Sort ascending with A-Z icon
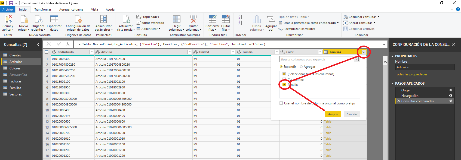 point(240,17)
